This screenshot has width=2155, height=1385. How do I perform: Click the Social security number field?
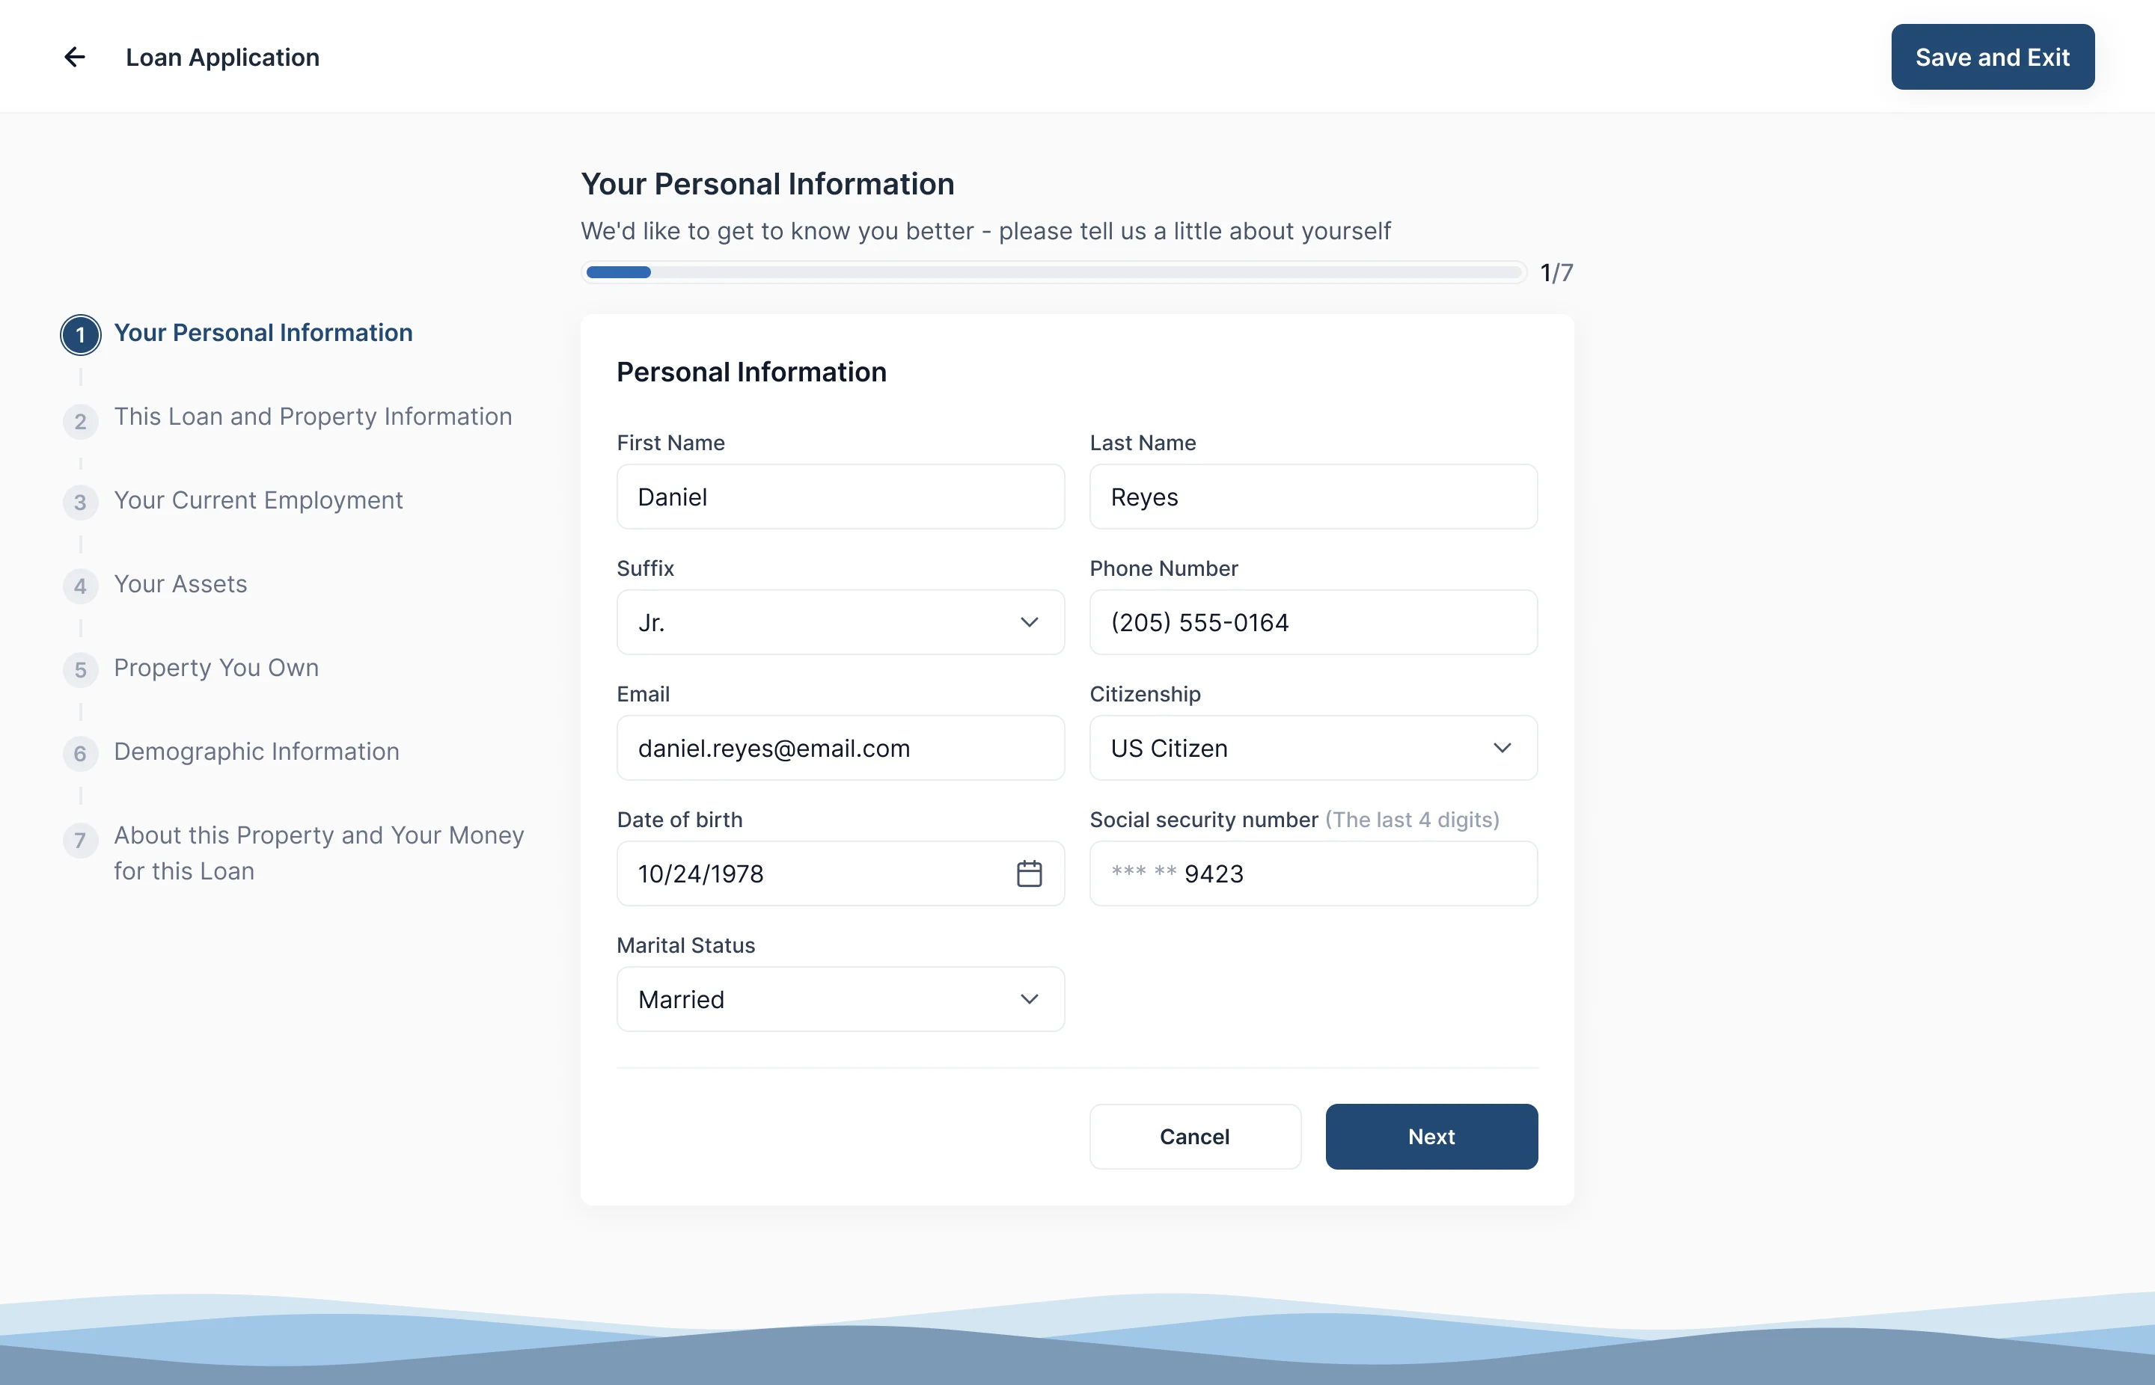pyautogui.click(x=1312, y=873)
